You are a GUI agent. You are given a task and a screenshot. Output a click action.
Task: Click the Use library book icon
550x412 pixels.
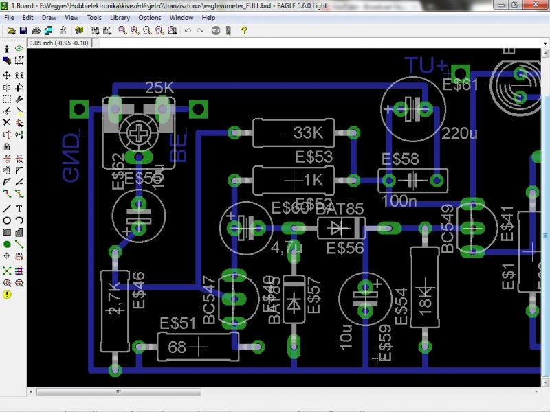click(x=79, y=31)
